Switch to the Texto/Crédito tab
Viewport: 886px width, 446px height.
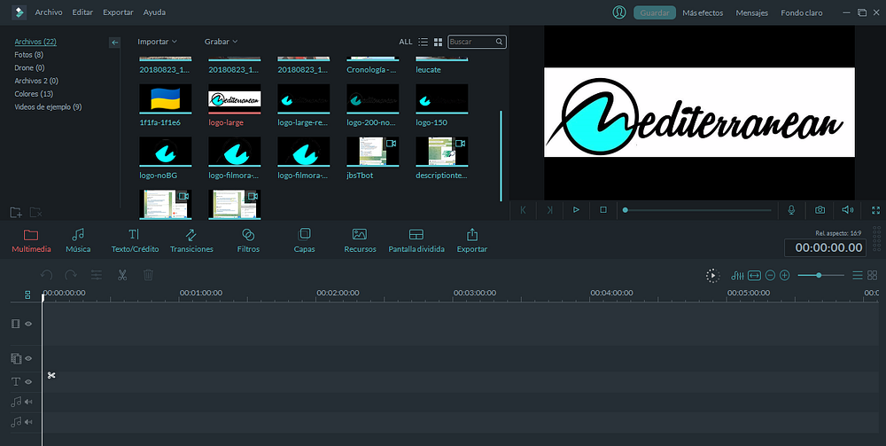tap(135, 241)
